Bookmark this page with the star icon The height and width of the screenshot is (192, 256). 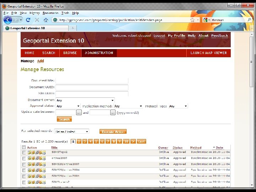[192, 20]
